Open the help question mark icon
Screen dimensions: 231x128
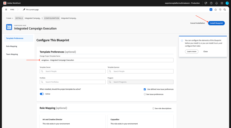coord(211,3)
